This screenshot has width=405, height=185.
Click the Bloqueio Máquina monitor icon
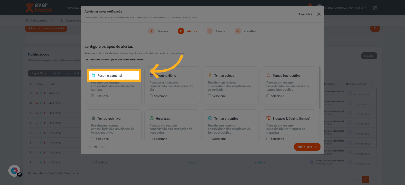pyautogui.click(x=268, y=118)
